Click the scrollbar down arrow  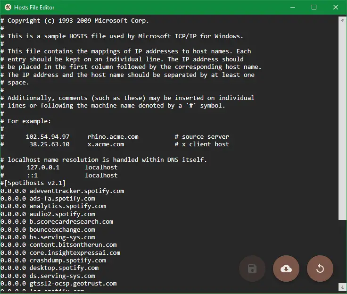click(343, 287)
